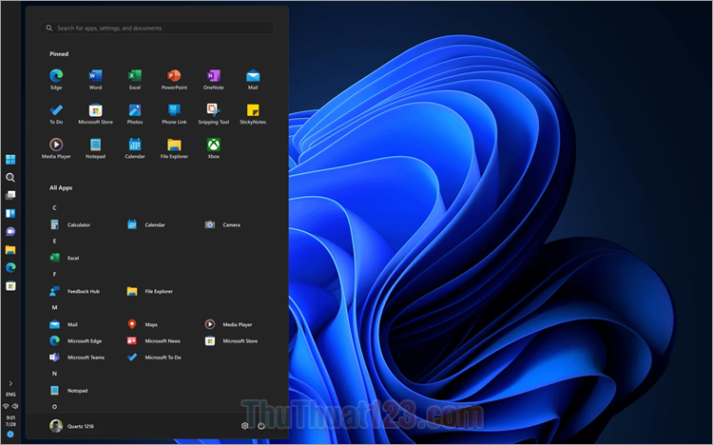Expand hidden tray icons chevron
Screen dimensions: 713x445
pos(10,383)
